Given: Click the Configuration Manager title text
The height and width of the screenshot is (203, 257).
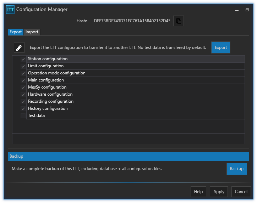Looking at the screenshot, I should (x=42, y=10).
